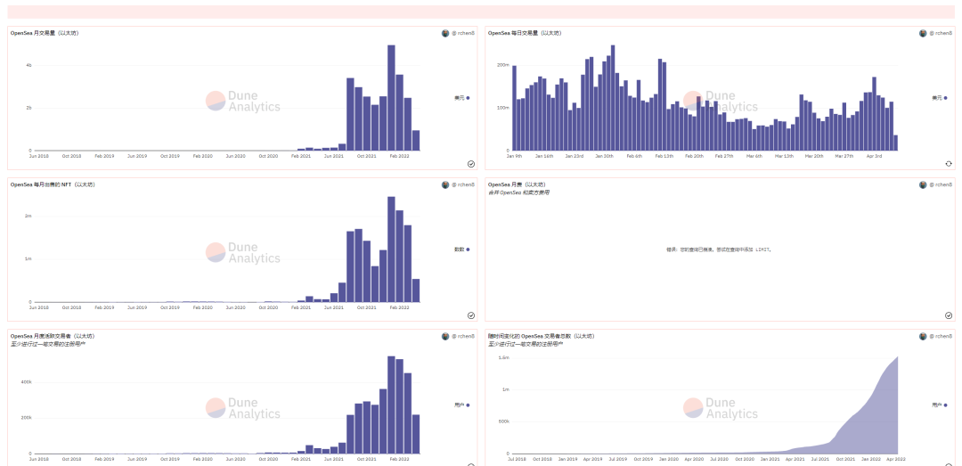The width and height of the screenshot is (962, 466).
Task: Click Apr 3rd label in daily volume chart
Action: coord(875,156)
